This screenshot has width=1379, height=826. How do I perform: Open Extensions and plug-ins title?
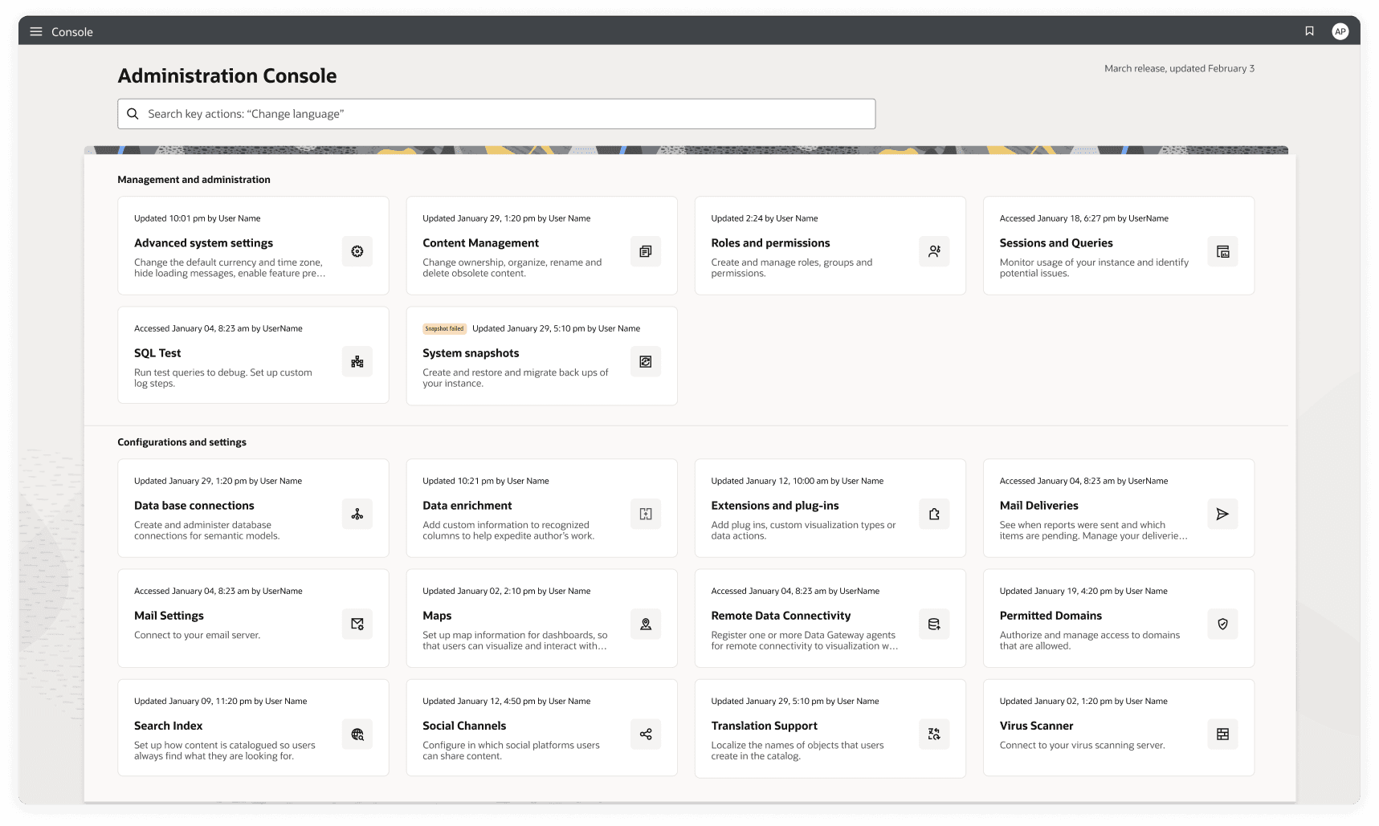coord(775,506)
